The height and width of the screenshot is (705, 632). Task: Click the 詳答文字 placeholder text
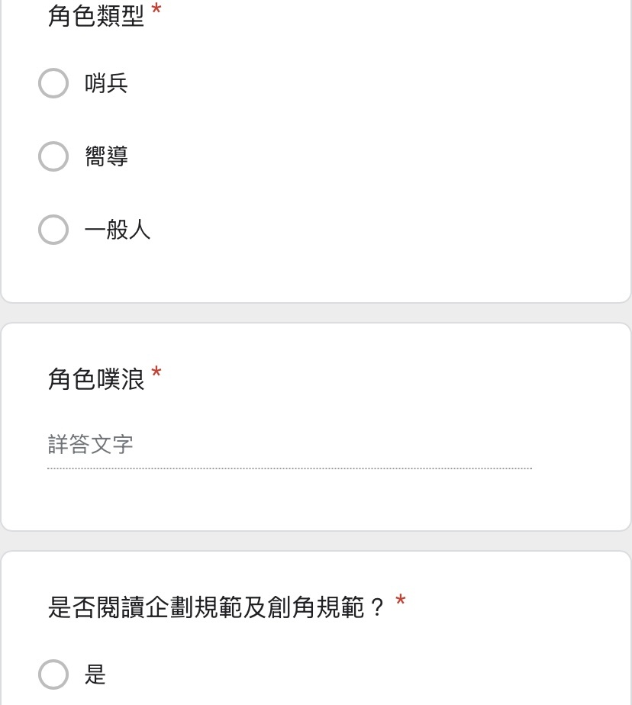click(x=90, y=444)
